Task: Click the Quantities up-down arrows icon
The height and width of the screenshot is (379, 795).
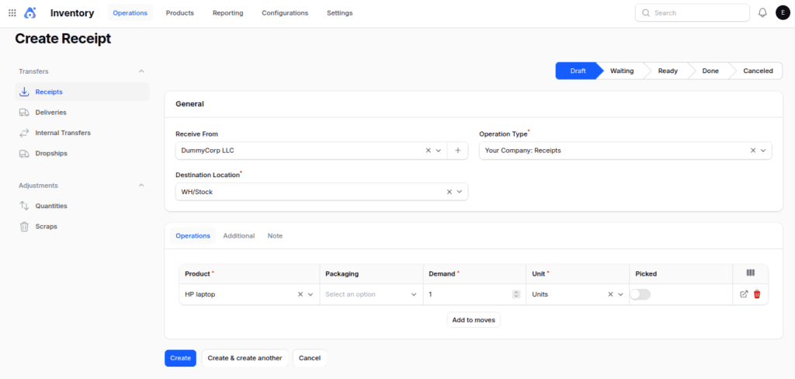Action: [24, 206]
